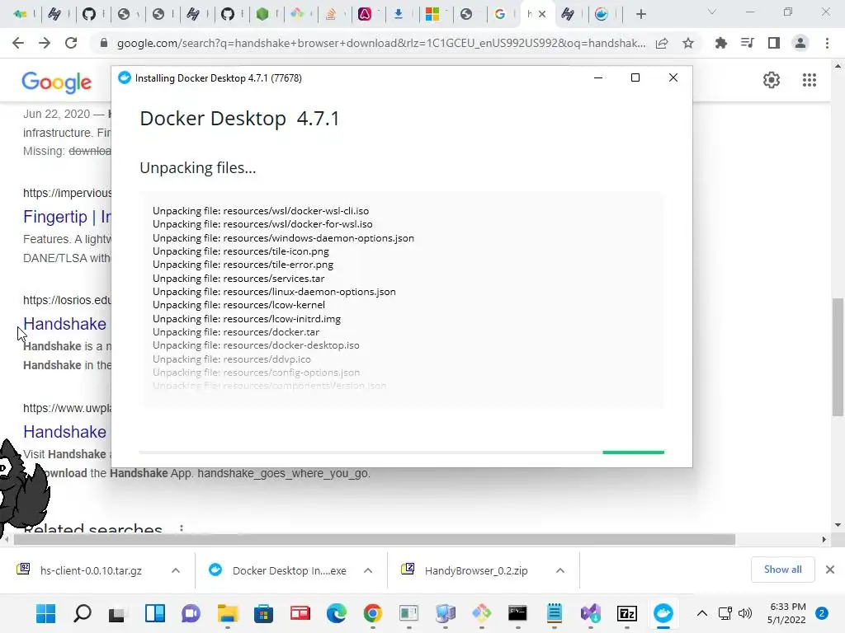The image size is (845, 633).
Task: Open Microsoft Store from taskbar
Action: [263, 613]
